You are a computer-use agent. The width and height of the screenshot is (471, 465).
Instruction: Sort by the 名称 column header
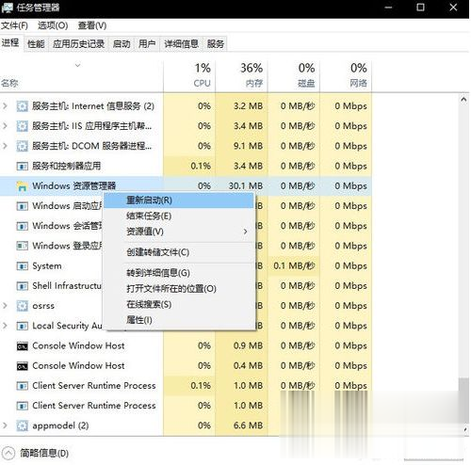81,75
